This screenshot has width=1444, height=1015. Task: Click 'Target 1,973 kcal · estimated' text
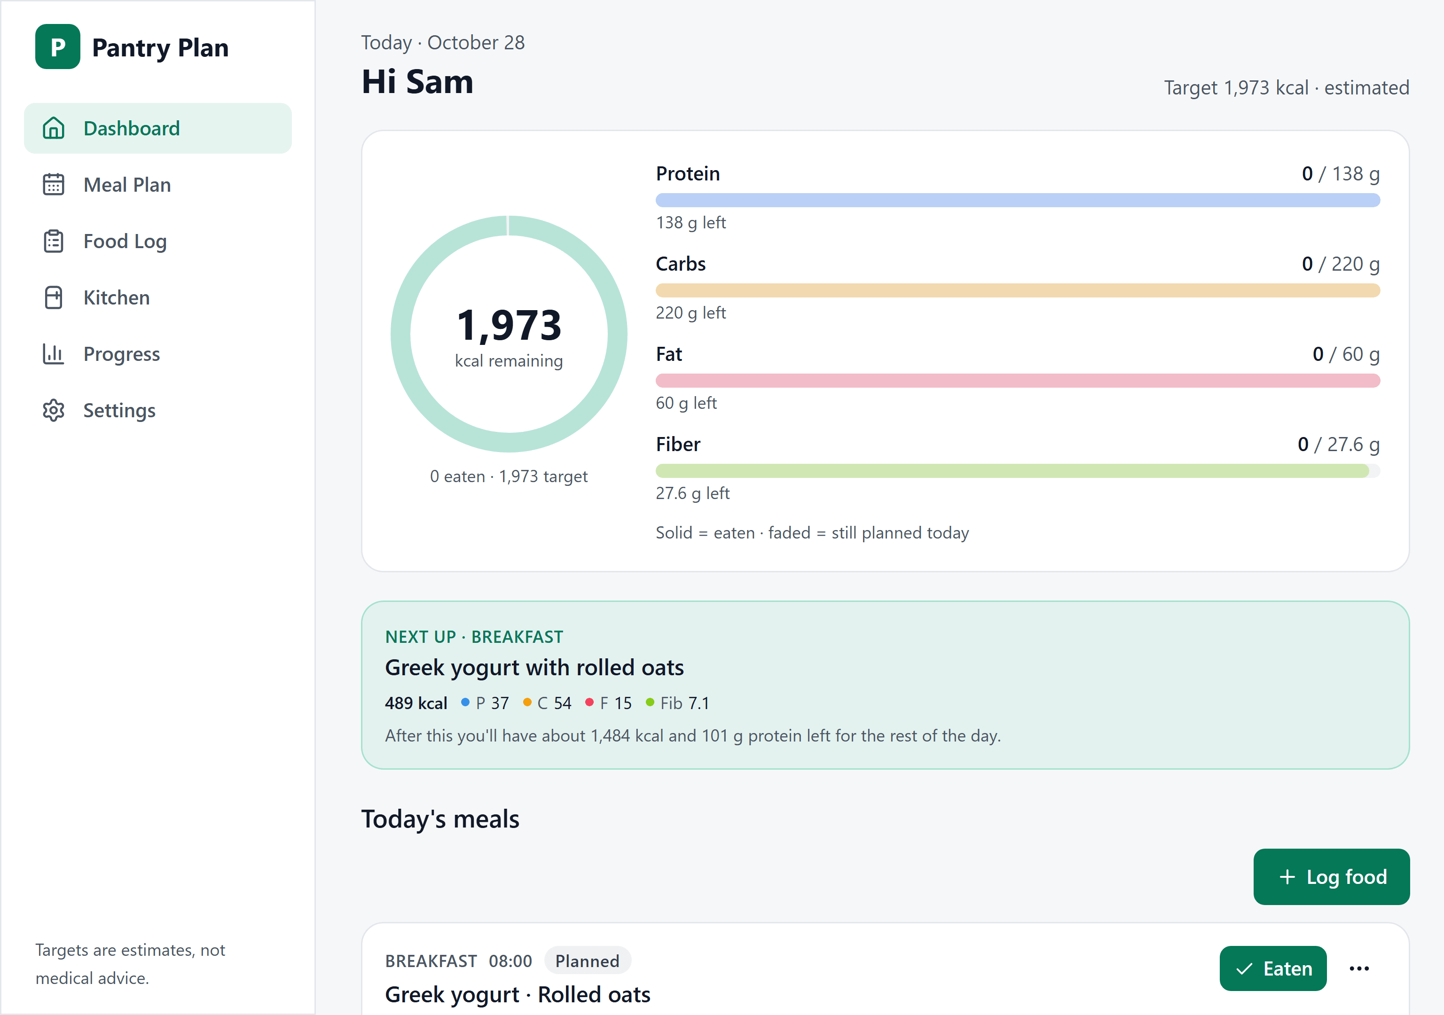point(1286,87)
